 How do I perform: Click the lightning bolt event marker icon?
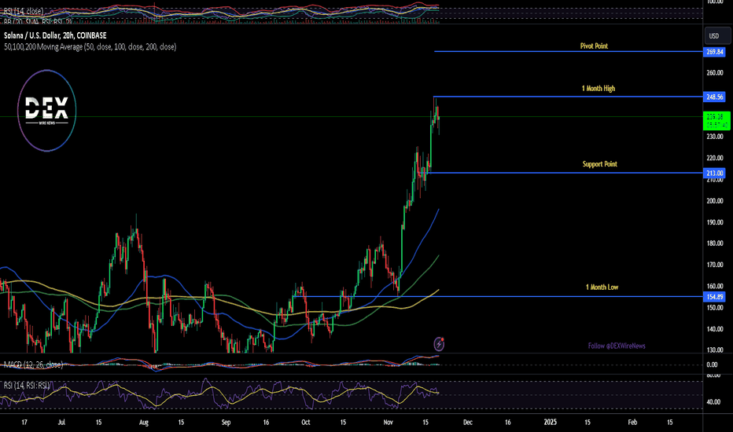point(439,344)
